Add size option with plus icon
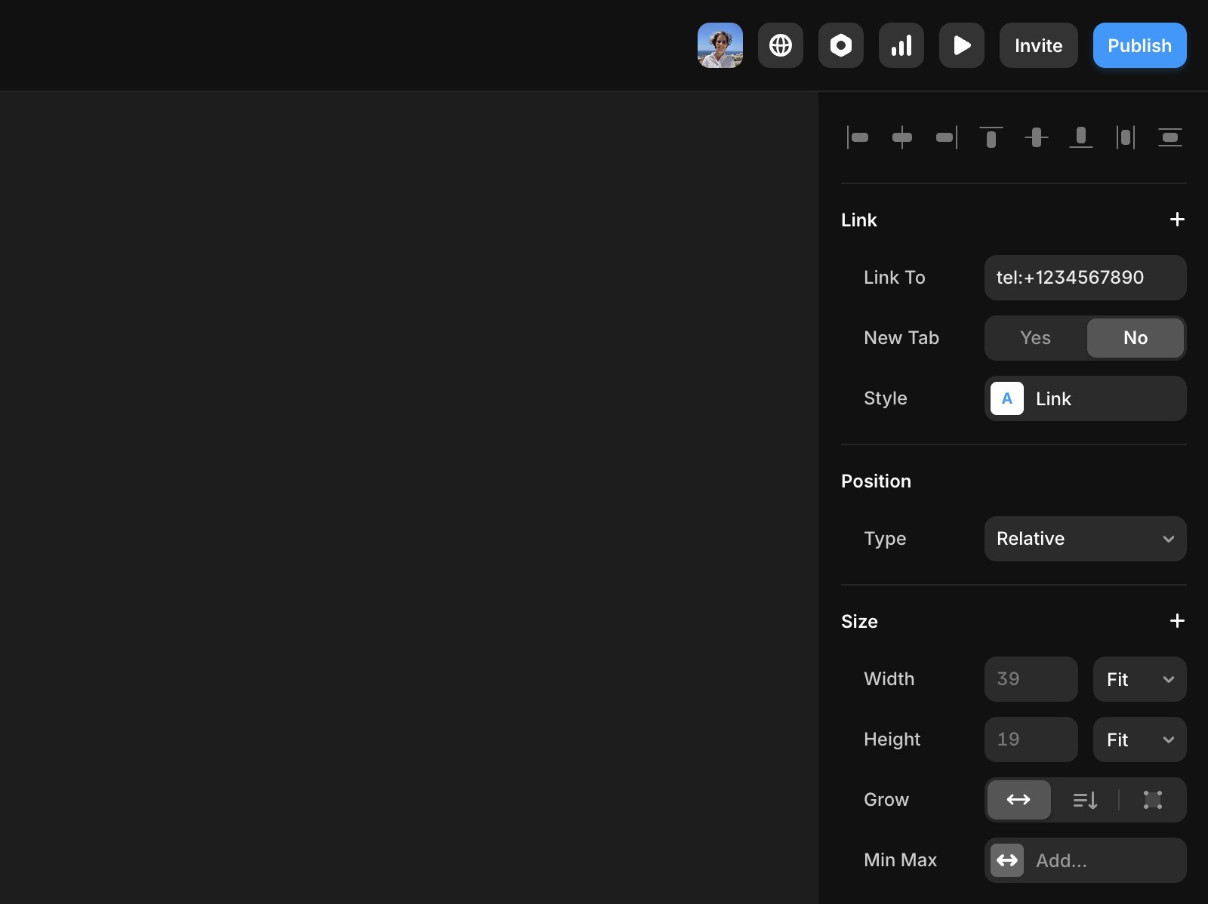The height and width of the screenshot is (904, 1208). (x=1176, y=621)
